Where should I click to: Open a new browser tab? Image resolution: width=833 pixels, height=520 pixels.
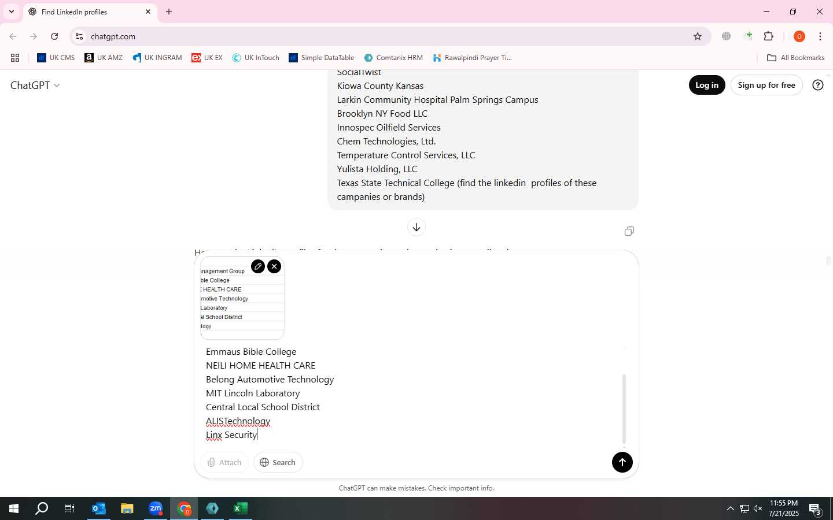tap(169, 12)
